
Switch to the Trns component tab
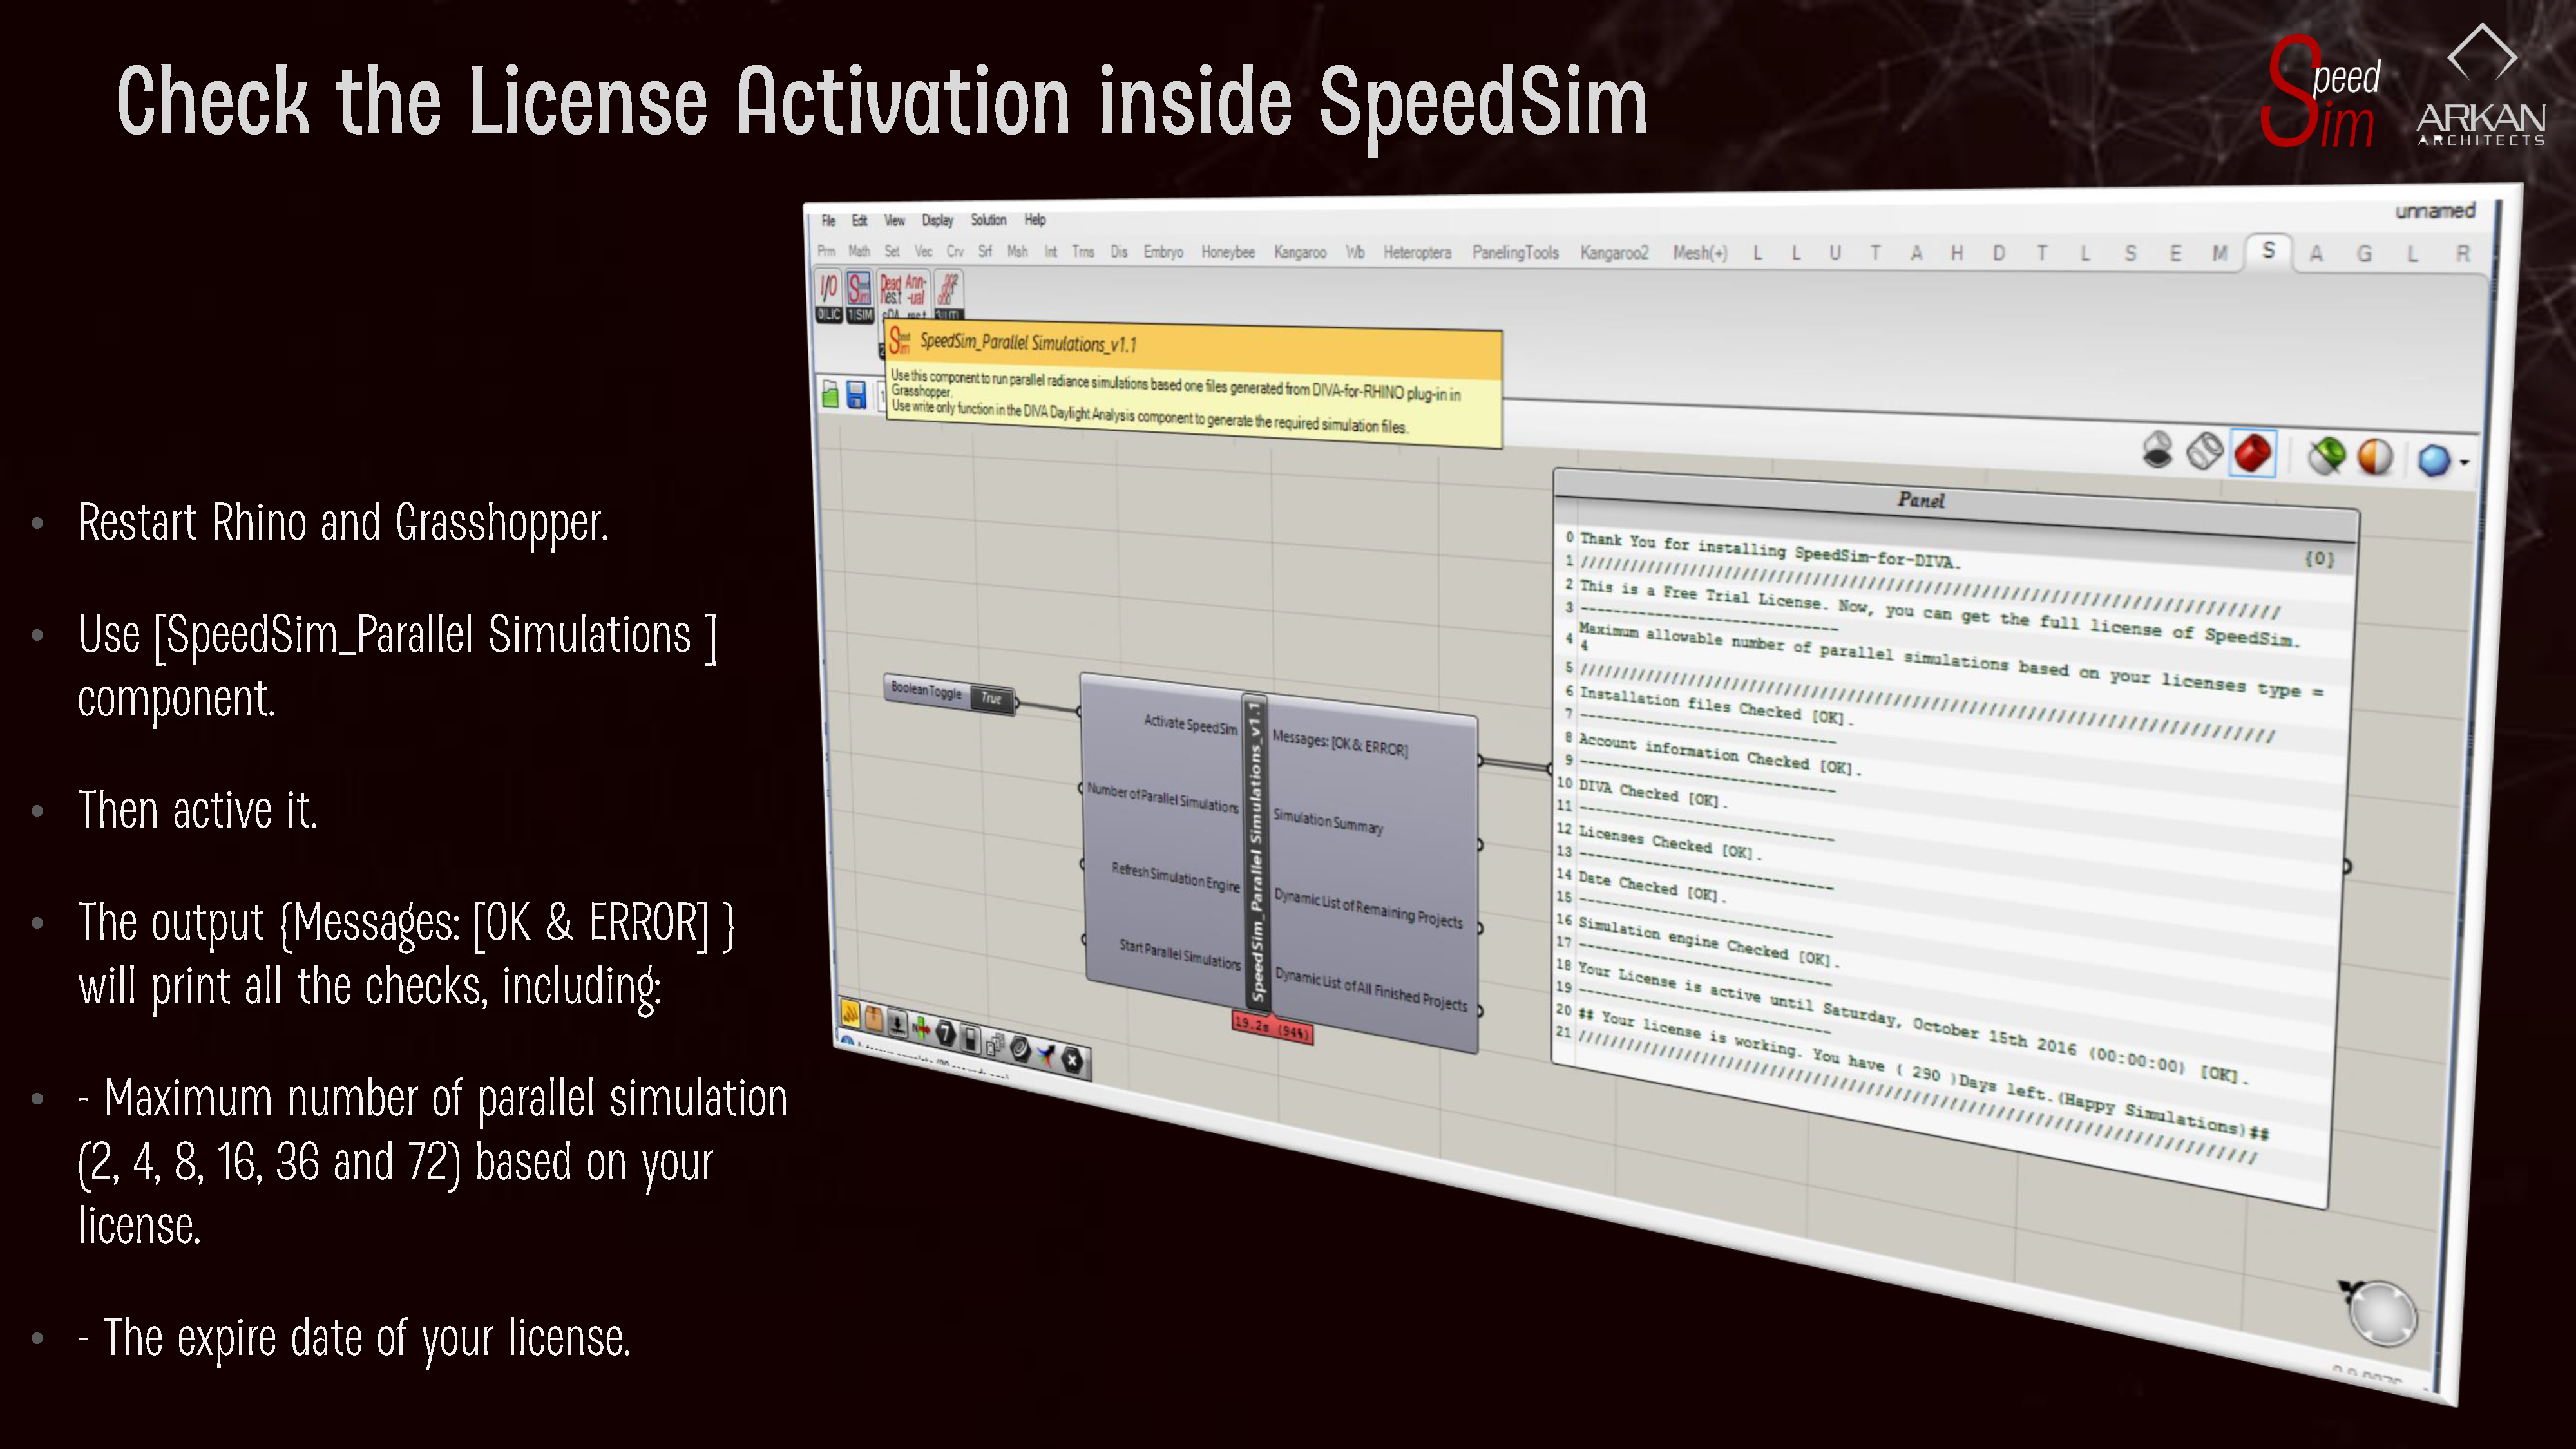point(1083,252)
